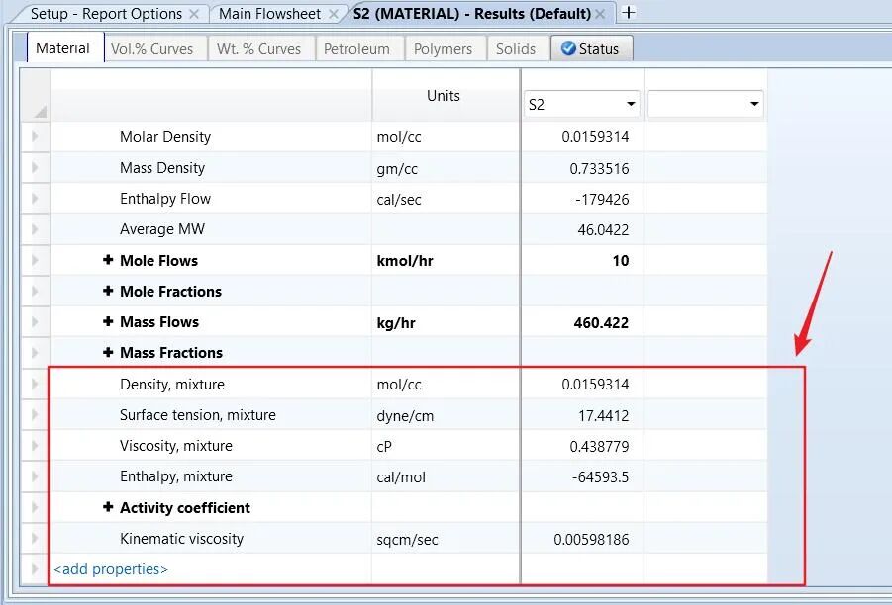Viewport: 892px width, 605px height.
Task: Click the Density, mixture label
Action: click(172, 384)
